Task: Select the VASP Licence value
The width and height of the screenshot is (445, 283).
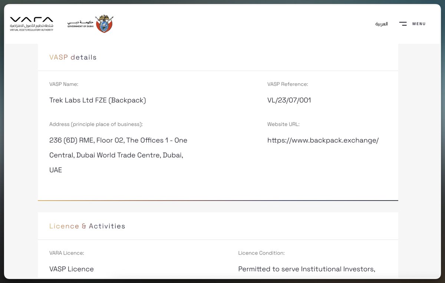Action: click(x=72, y=269)
